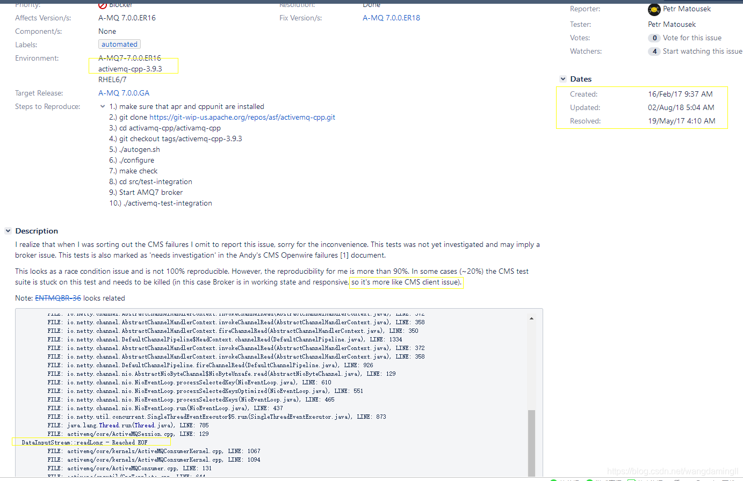Image resolution: width=743 pixels, height=481 pixels.
Task: Collapse the Steps to Reproduce expander
Action: 103,106
